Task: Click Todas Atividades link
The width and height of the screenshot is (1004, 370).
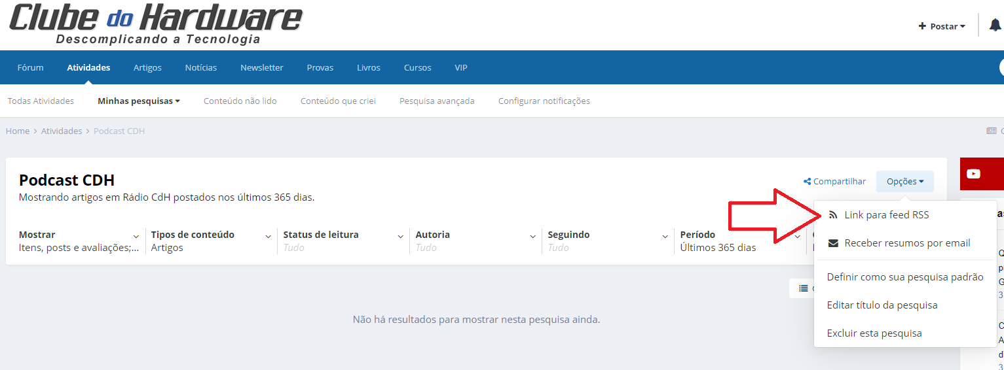Action: (x=41, y=101)
